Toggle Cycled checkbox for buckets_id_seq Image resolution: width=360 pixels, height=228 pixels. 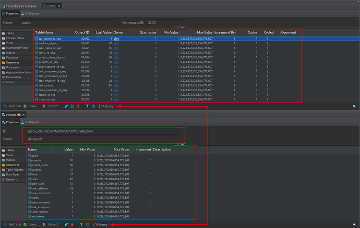[269, 43]
